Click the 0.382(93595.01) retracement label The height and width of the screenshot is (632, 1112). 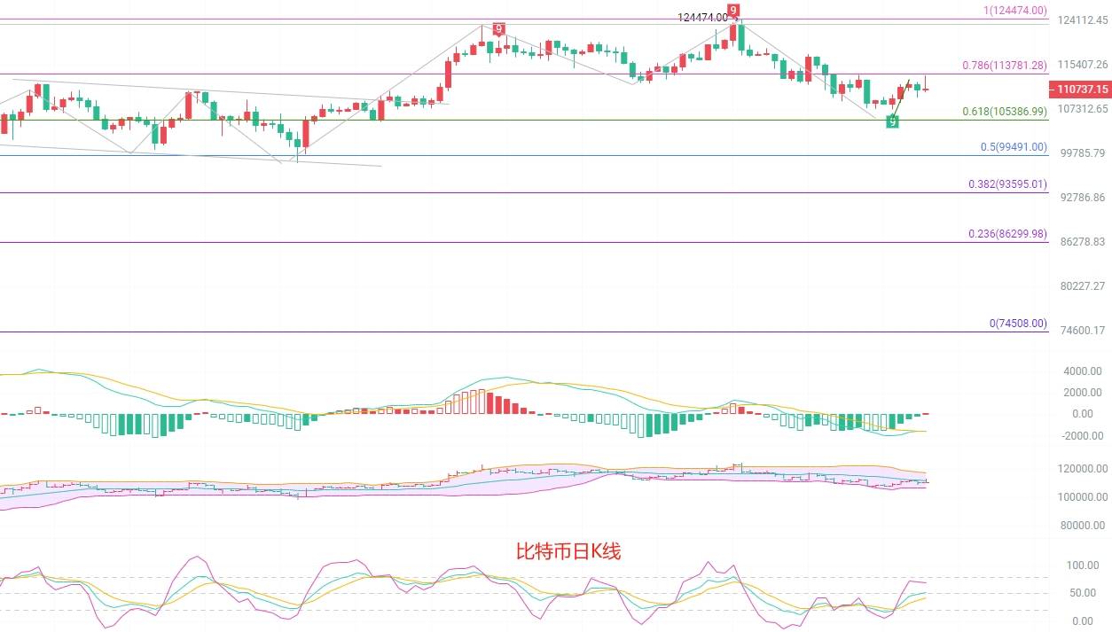(1006, 184)
